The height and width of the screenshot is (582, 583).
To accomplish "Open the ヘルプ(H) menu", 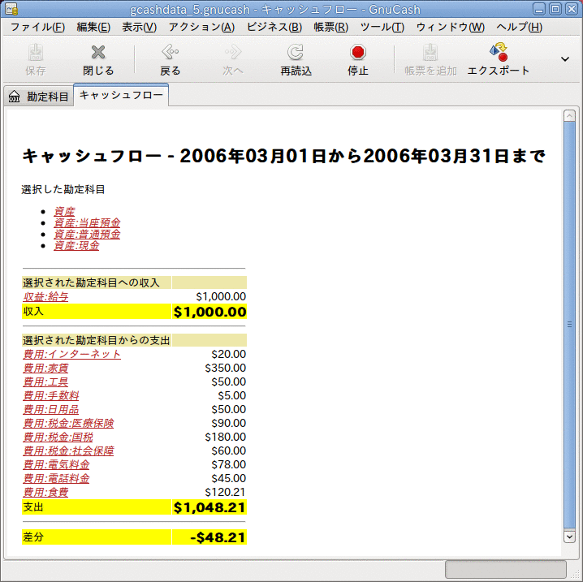I will 519,27.
